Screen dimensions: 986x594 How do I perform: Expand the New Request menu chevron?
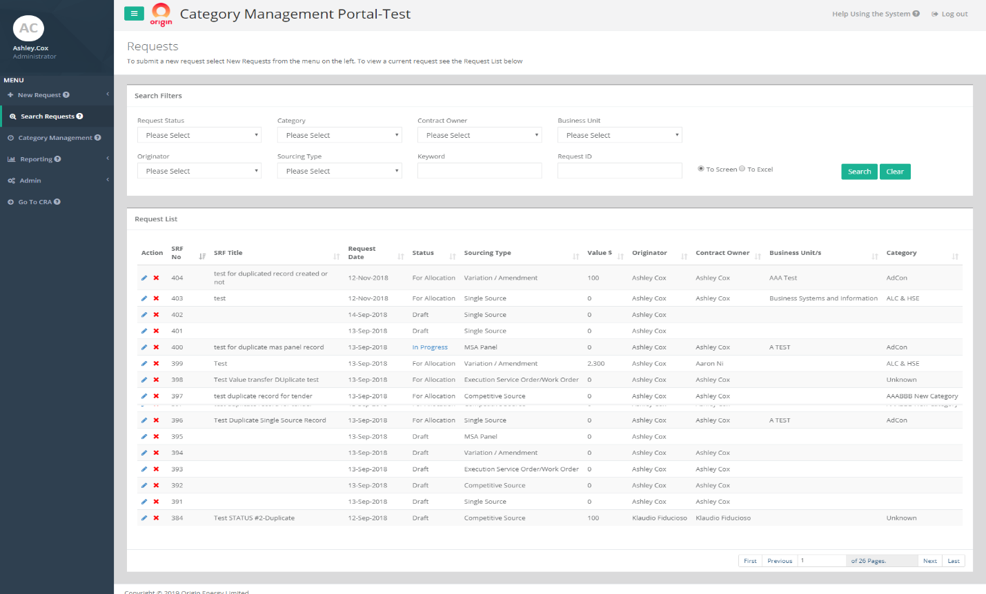pyautogui.click(x=108, y=94)
